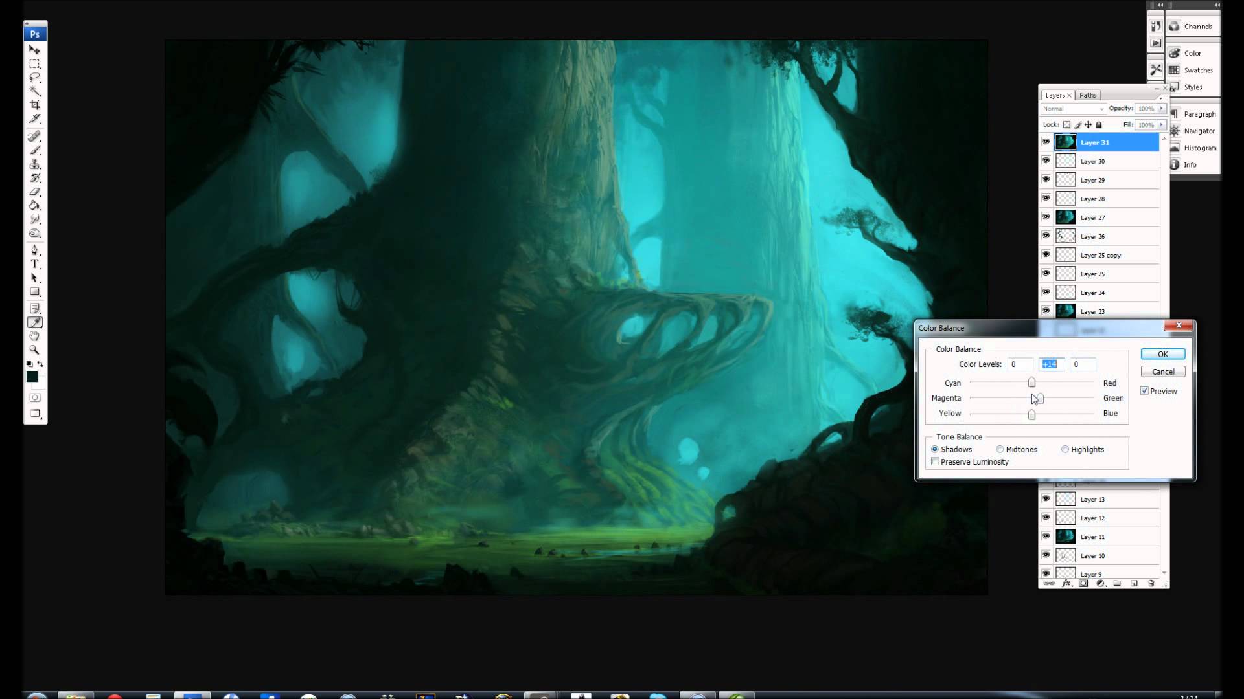This screenshot has height=699, width=1244.
Task: Enable Preserve Luminosity checkbox
Action: pyautogui.click(x=935, y=461)
